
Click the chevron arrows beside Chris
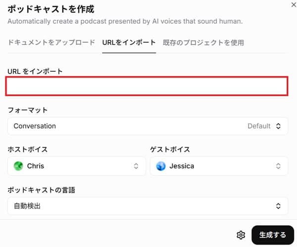click(136, 166)
